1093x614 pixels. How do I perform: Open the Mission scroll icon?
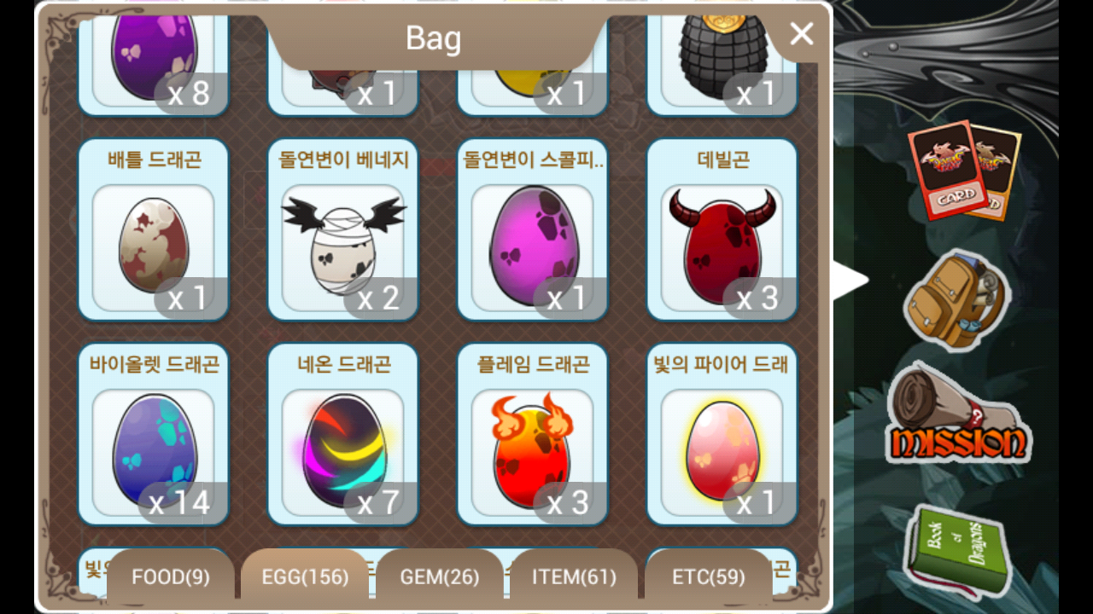[x=957, y=414]
